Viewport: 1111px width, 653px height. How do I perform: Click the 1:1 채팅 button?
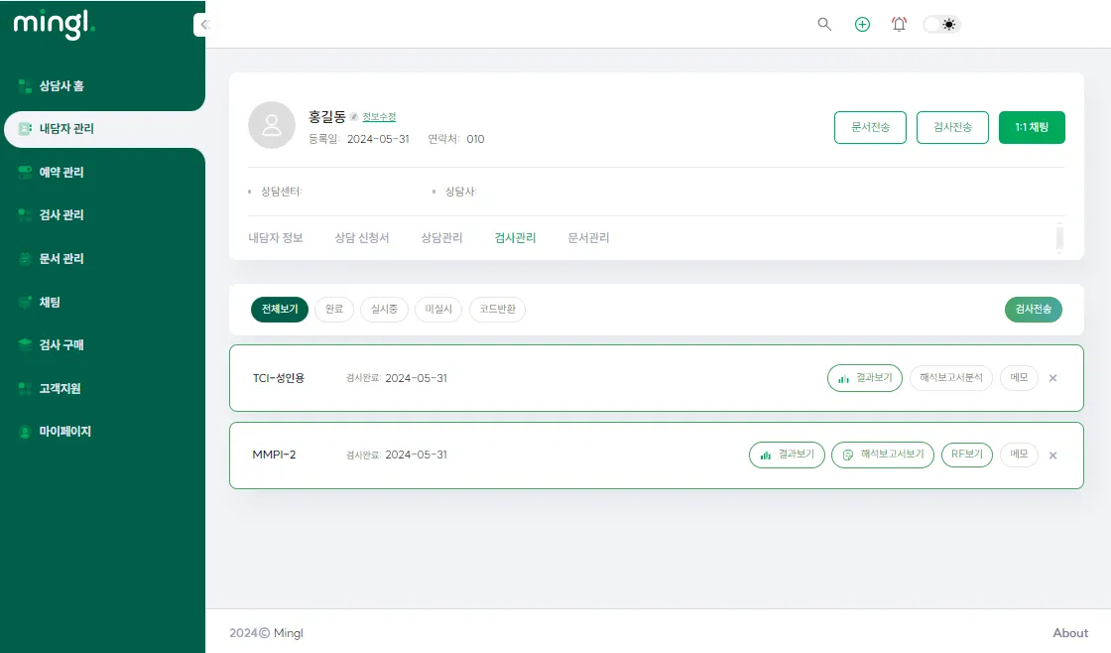pyautogui.click(x=1032, y=127)
